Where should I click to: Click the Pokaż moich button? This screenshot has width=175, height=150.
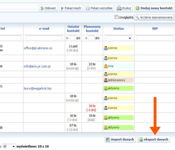(71, 8)
